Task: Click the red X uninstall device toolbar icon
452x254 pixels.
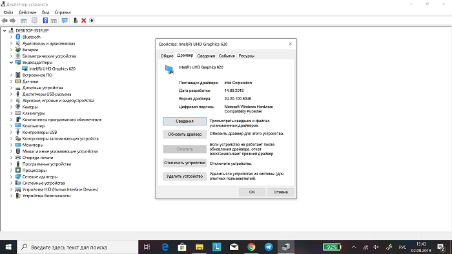Action: click(x=83, y=21)
